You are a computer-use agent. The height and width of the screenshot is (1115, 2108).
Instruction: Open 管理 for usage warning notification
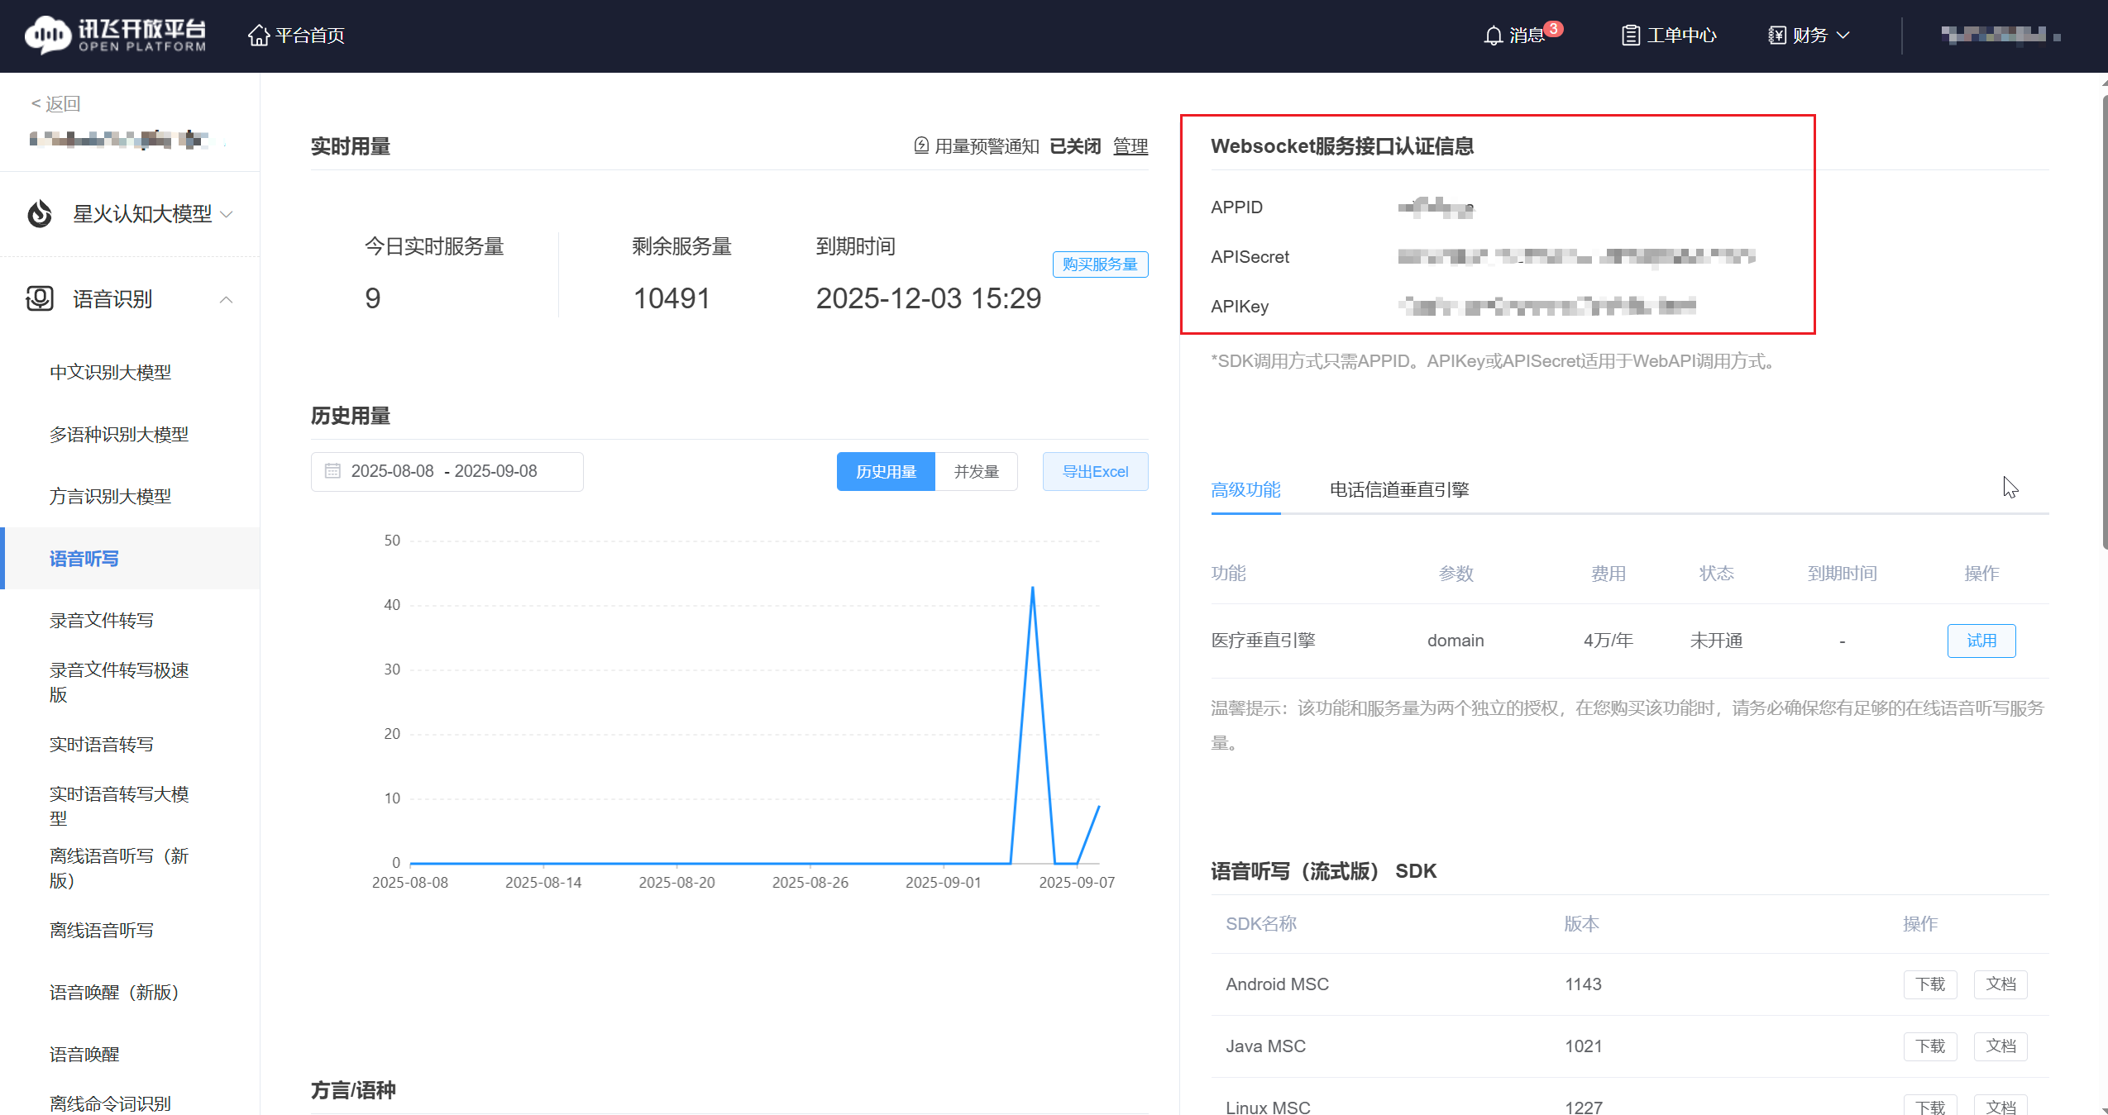pyautogui.click(x=1130, y=146)
